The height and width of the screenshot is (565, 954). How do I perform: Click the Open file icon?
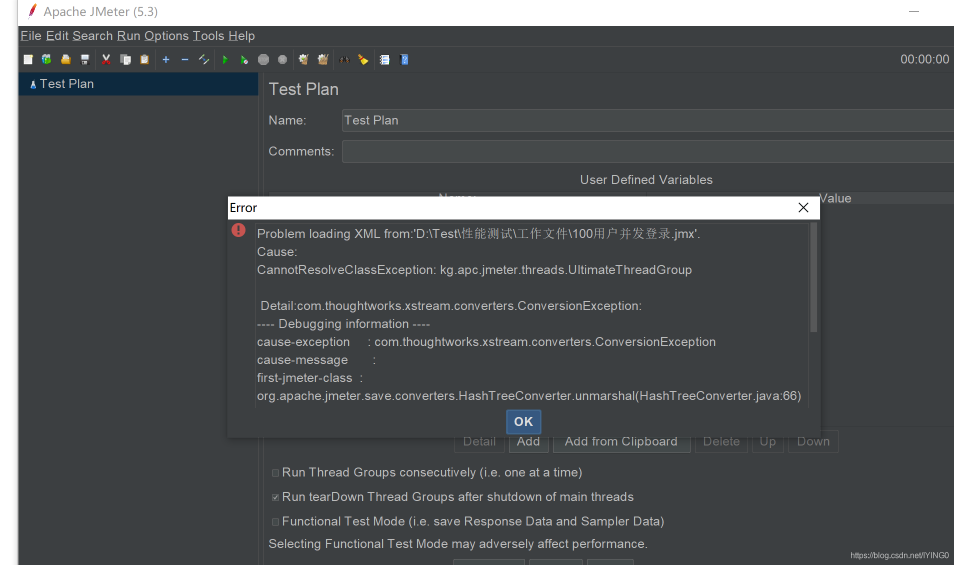coord(65,59)
